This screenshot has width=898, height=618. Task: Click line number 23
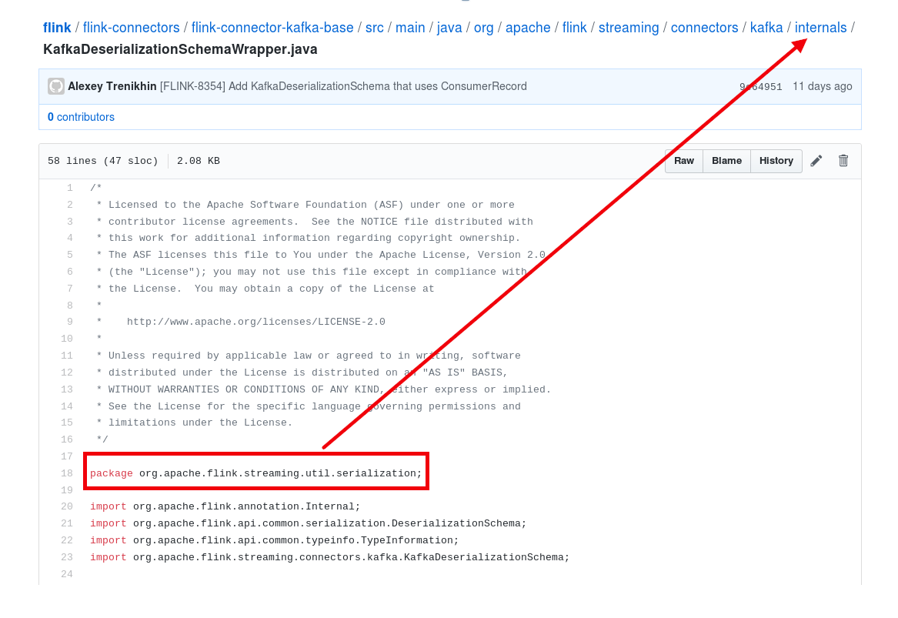point(67,556)
